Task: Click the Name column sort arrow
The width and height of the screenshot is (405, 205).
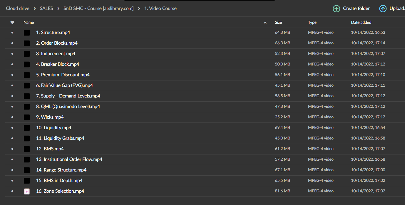Action: pyautogui.click(x=265, y=23)
